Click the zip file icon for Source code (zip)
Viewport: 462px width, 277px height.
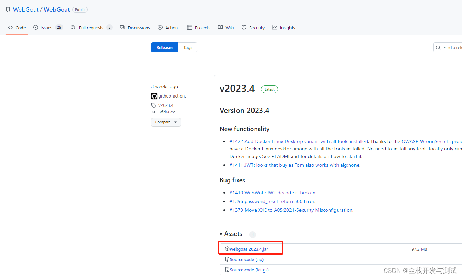pyautogui.click(x=227, y=259)
